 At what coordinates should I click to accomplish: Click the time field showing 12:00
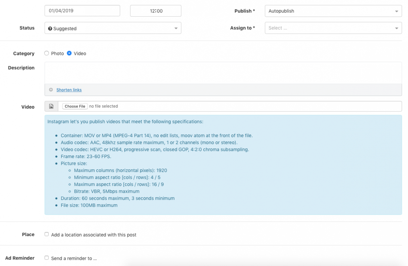click(156, 11)
